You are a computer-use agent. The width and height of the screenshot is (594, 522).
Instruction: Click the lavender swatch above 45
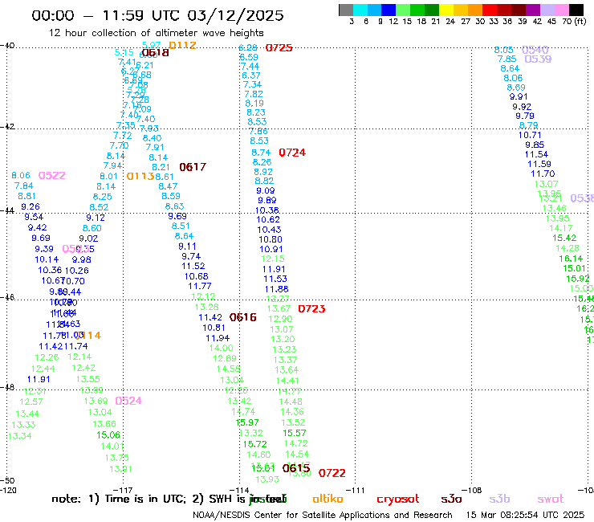[x=547, y=10]
